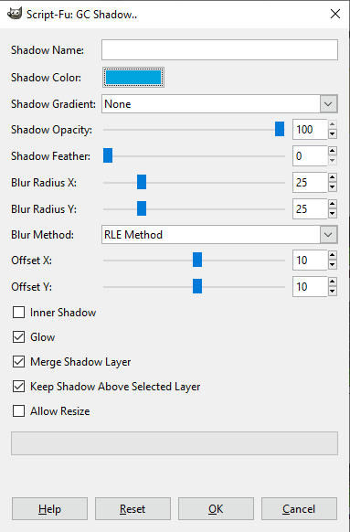Viewport: 350px width, 532px height.
Task: Decrease Blur Radius X with down arrow
Action: (333, 187)
